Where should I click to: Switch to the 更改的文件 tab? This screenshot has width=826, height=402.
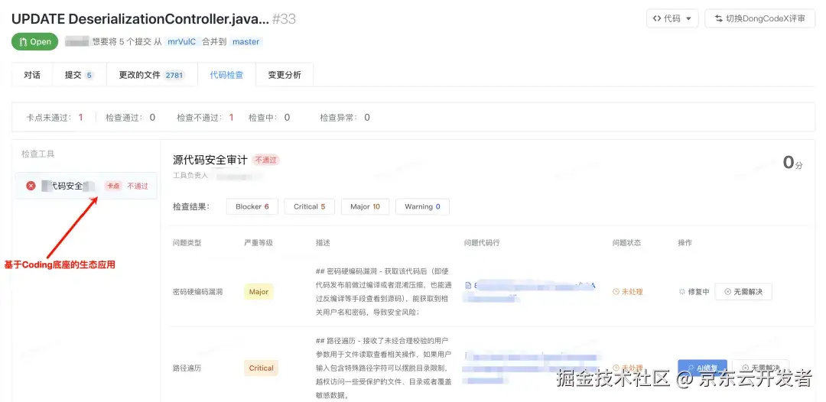tap(151, 75)
